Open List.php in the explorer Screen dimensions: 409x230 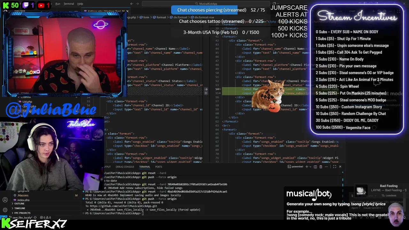coord(27,102)
